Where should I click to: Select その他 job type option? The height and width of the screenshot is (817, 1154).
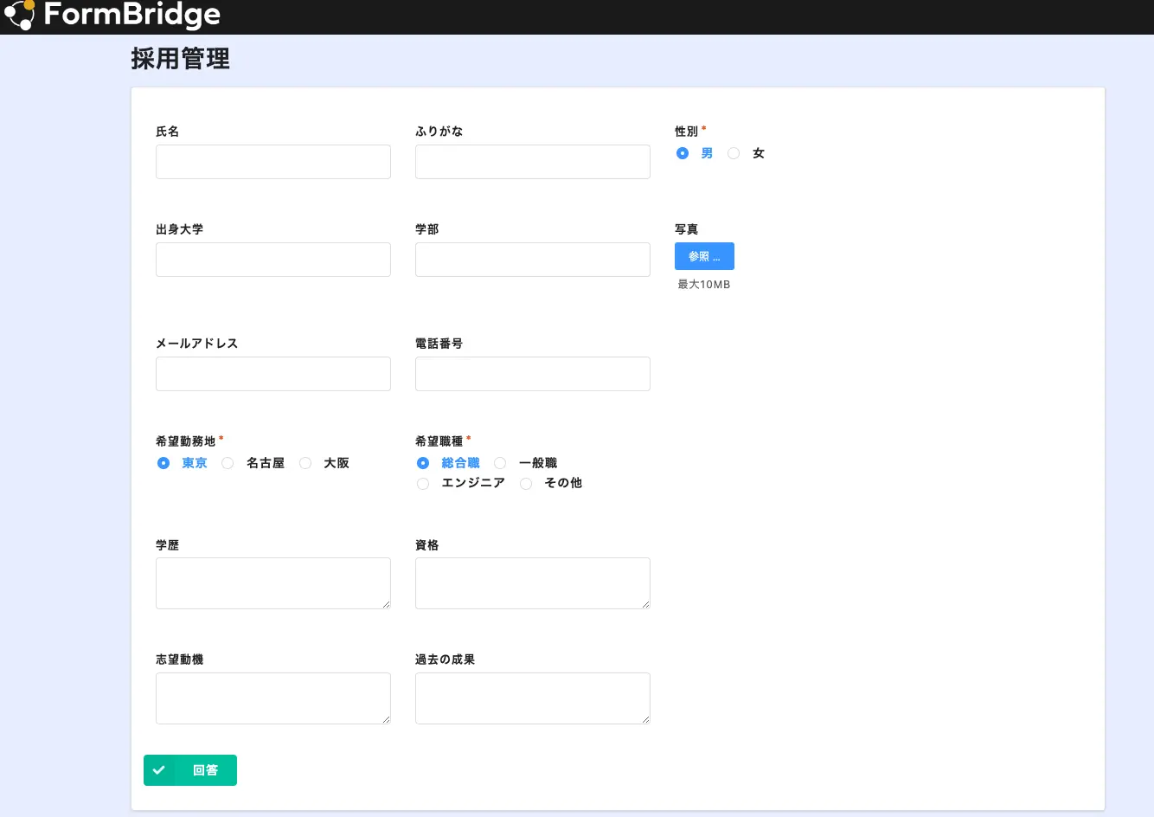tap(526, 484)
